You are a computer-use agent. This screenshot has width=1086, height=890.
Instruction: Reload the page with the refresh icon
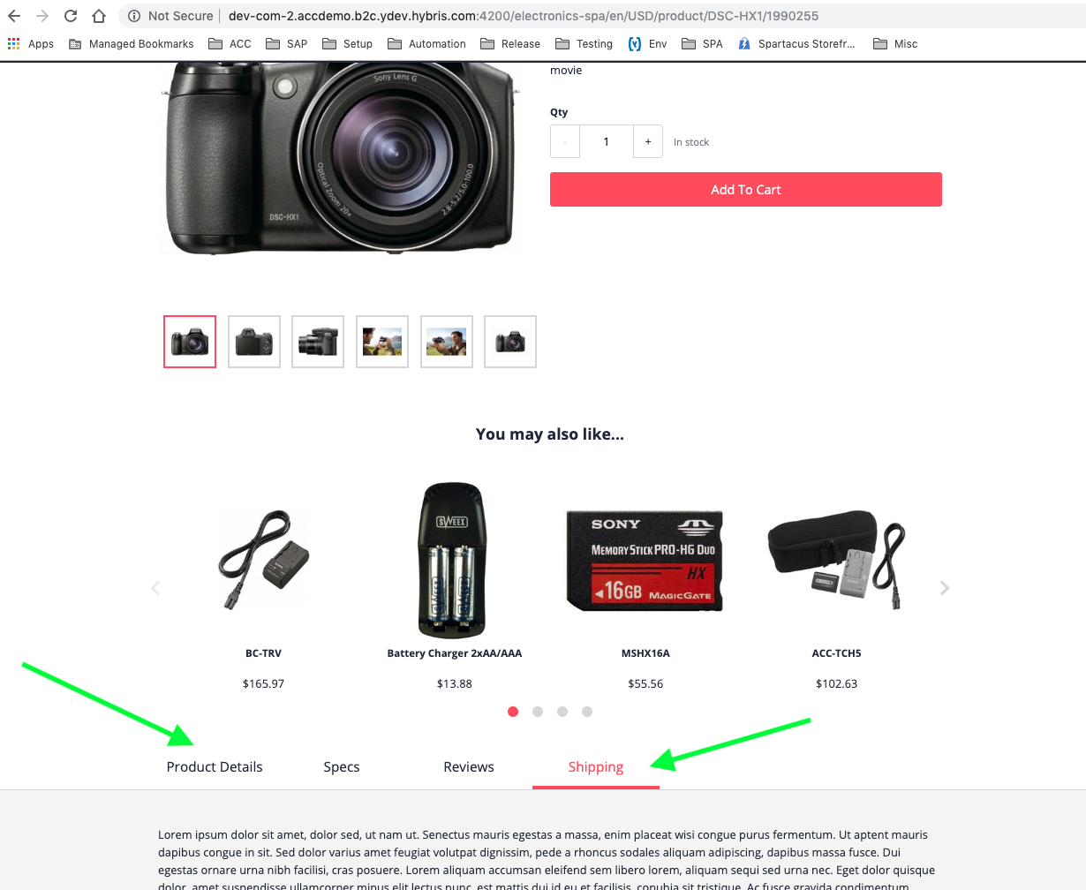point(71,16)
